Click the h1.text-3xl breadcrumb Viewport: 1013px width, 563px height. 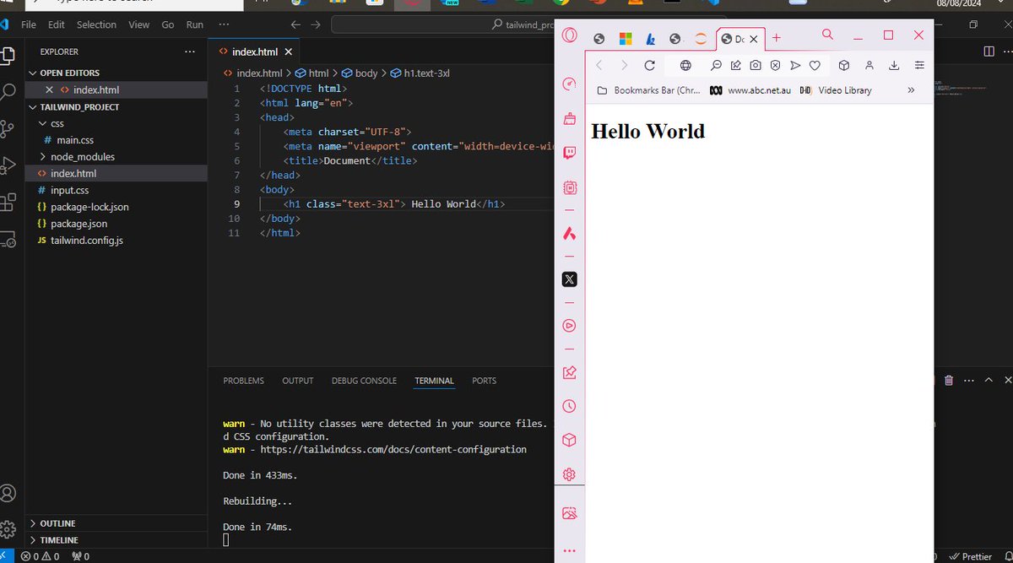pyautogui.click(x=420, y=73)
